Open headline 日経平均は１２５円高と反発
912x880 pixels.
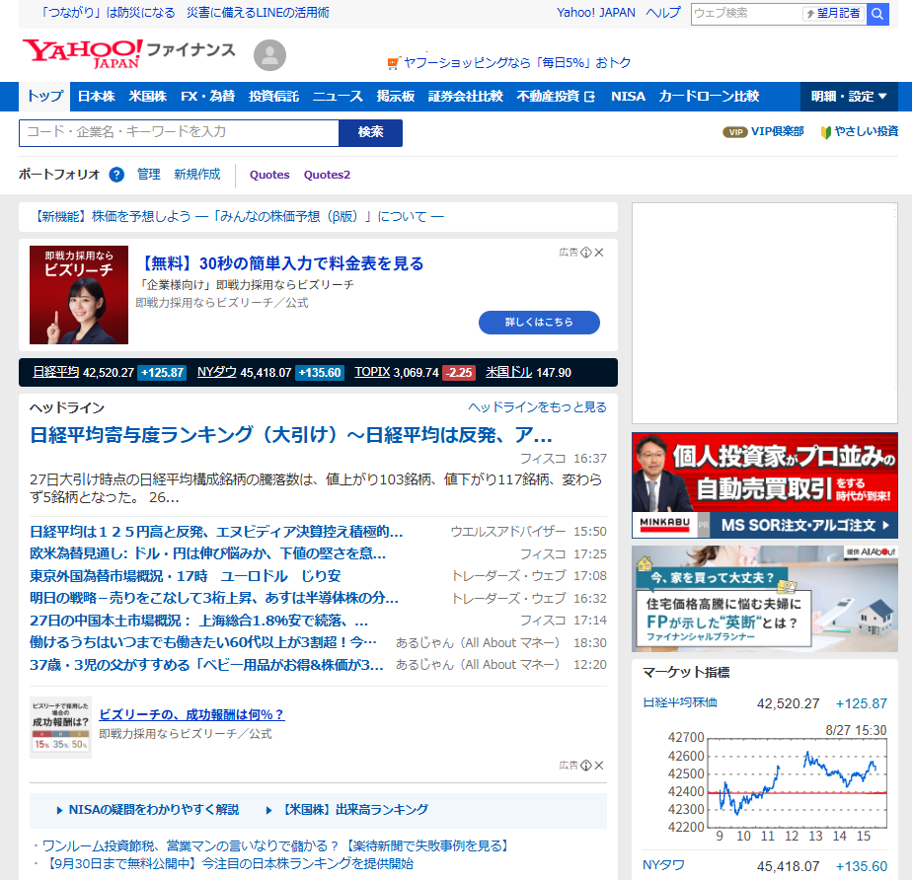click(216, 532)
